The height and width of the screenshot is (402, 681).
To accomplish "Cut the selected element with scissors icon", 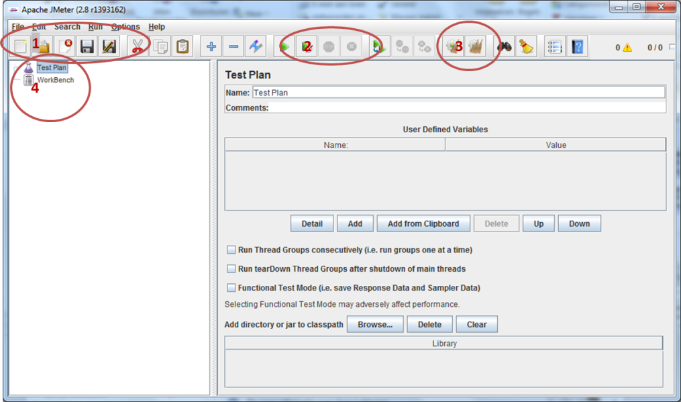I will coord(138,46).
